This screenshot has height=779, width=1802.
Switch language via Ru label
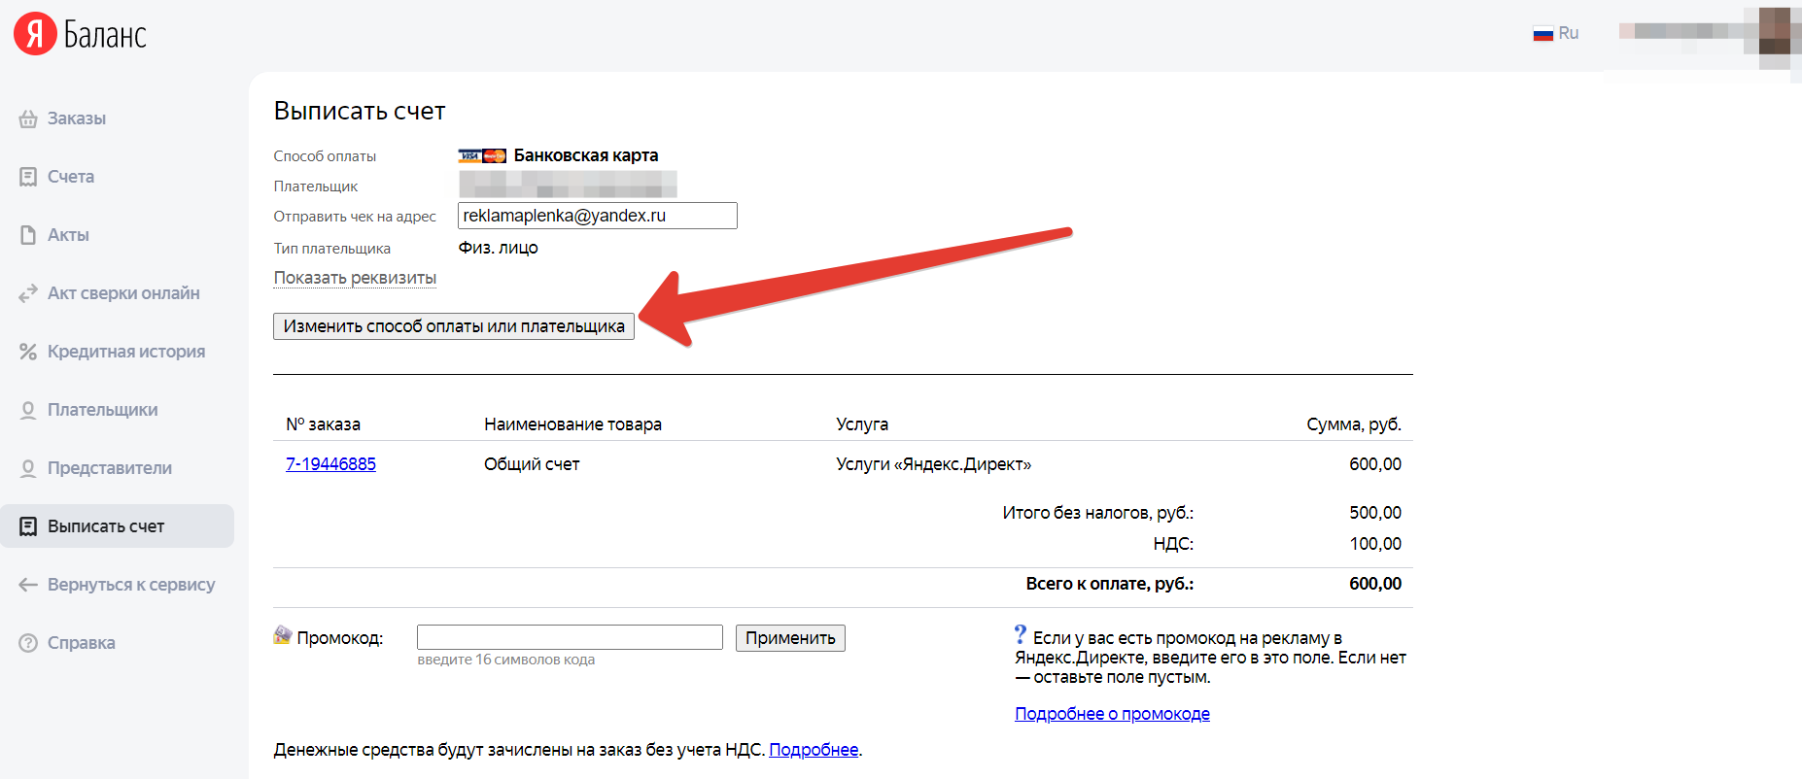[1569, 33]
